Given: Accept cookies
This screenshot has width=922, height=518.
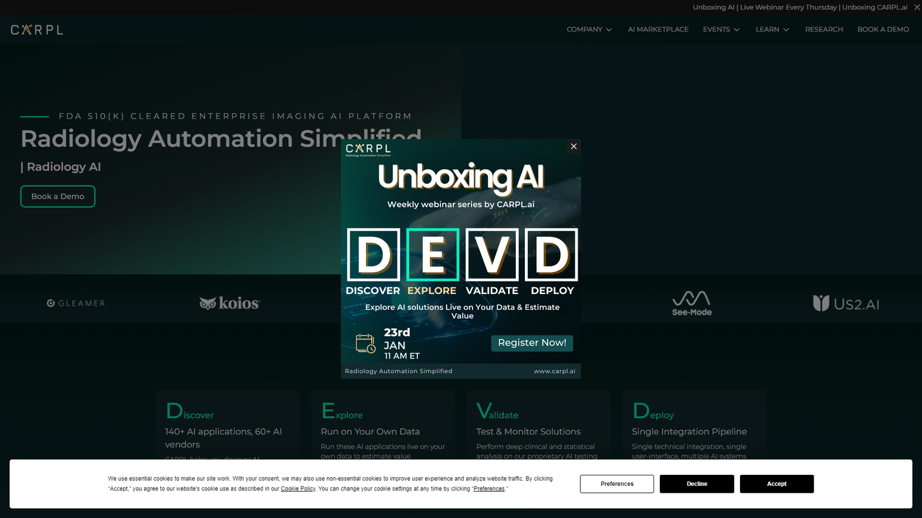Looking at the screenshot, I should tap(776, 484).
